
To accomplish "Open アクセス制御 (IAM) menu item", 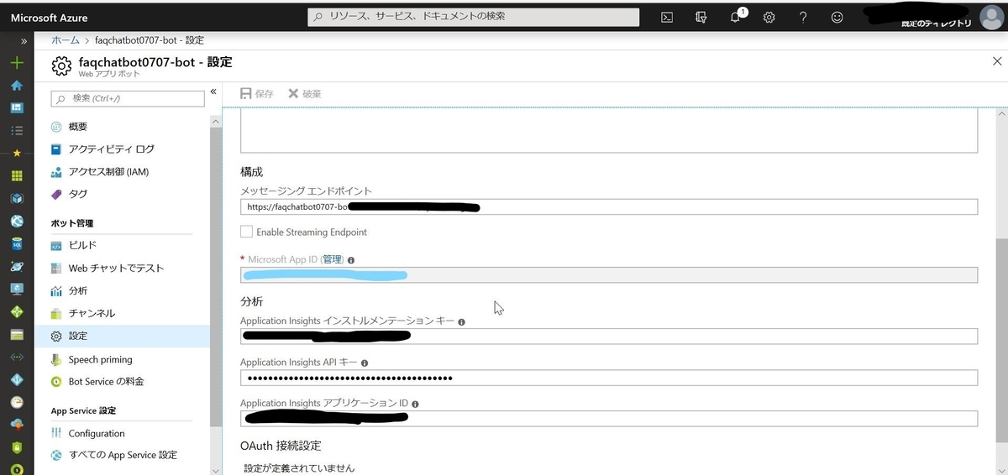I will [x=122, y=172].
